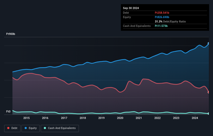The image size is (213, 136).
Task: Click the Equity row label in tooltip
Action: [127, 17]
